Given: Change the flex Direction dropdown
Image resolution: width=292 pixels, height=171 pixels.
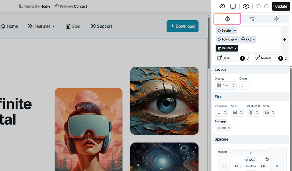Looking at the screenshot, I should coord(221,113).
